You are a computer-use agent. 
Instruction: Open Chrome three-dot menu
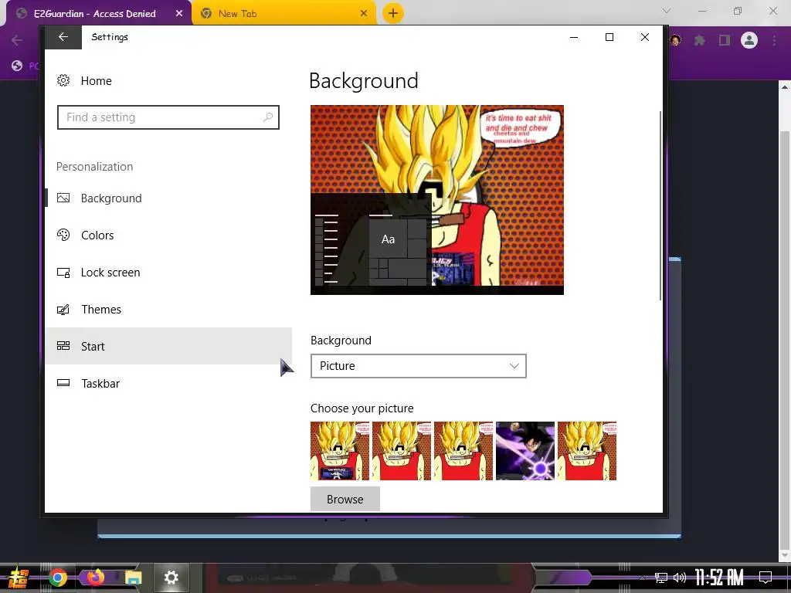point(774,40)
